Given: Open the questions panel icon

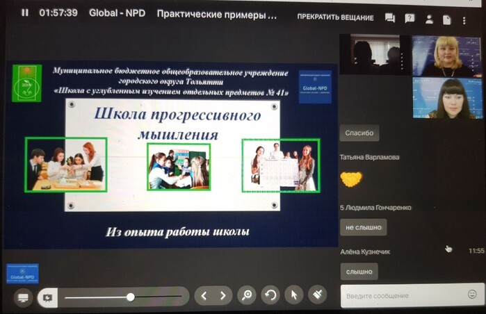Looking at the screenshot, I should [410, 19].
